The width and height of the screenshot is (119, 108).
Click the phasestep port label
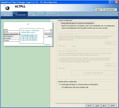tap(7, 38)
